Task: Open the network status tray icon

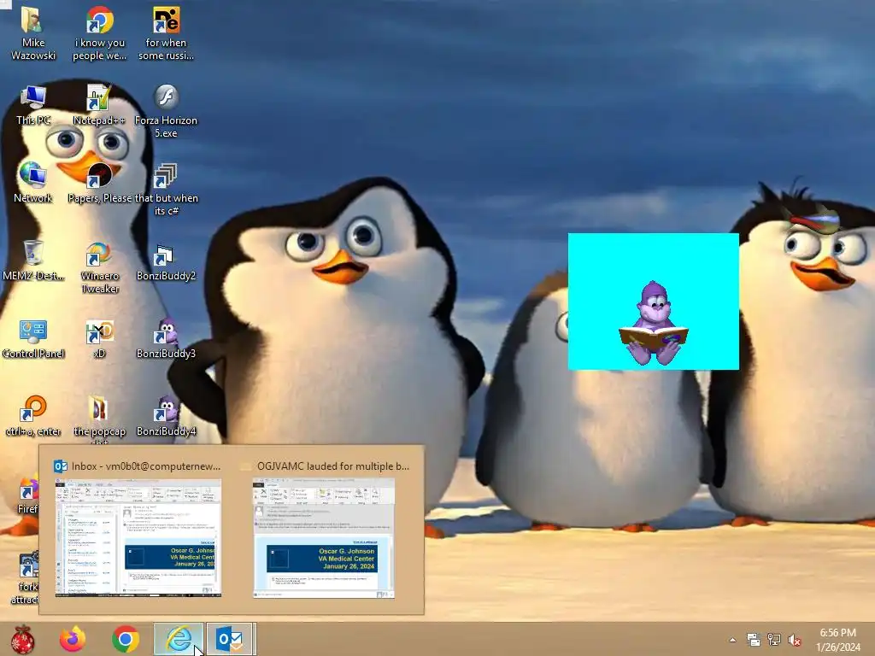Action: (x=774, y=640)
